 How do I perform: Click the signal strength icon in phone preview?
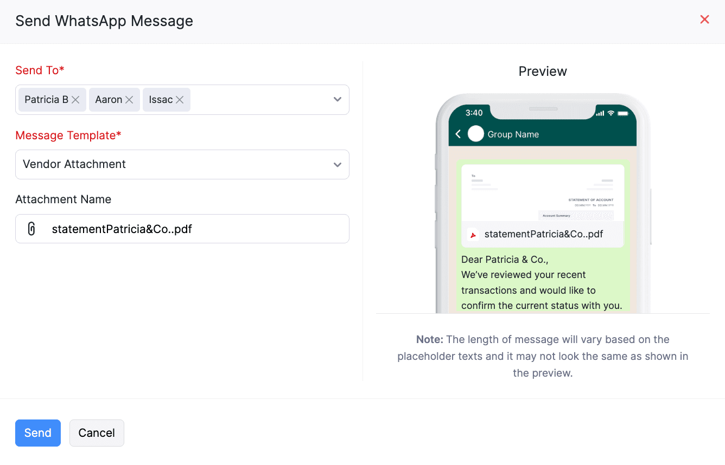point(600,113)
